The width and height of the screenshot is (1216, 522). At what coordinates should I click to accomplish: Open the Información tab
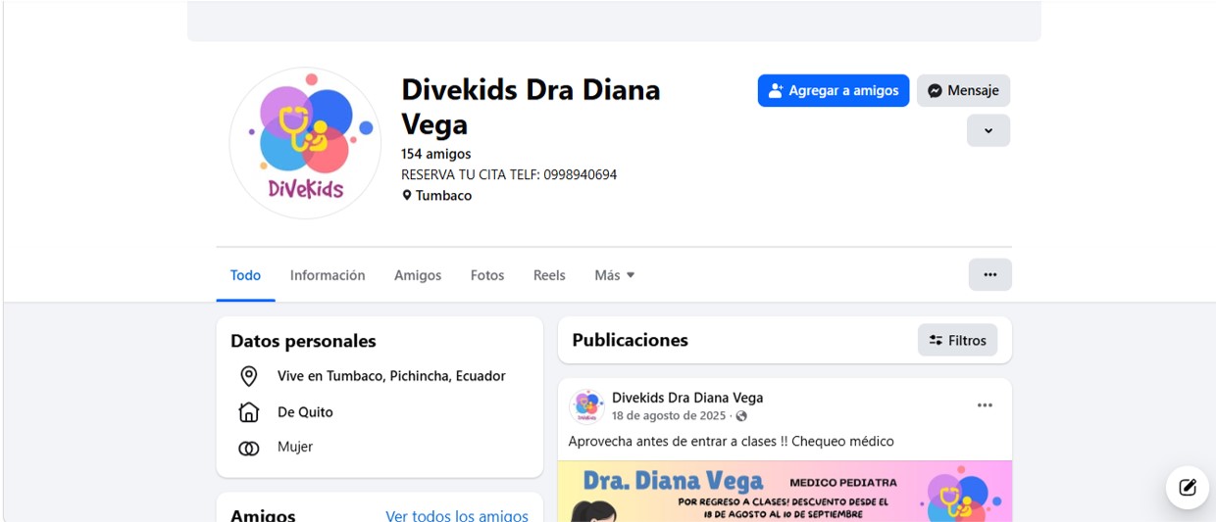coord(328,275)
